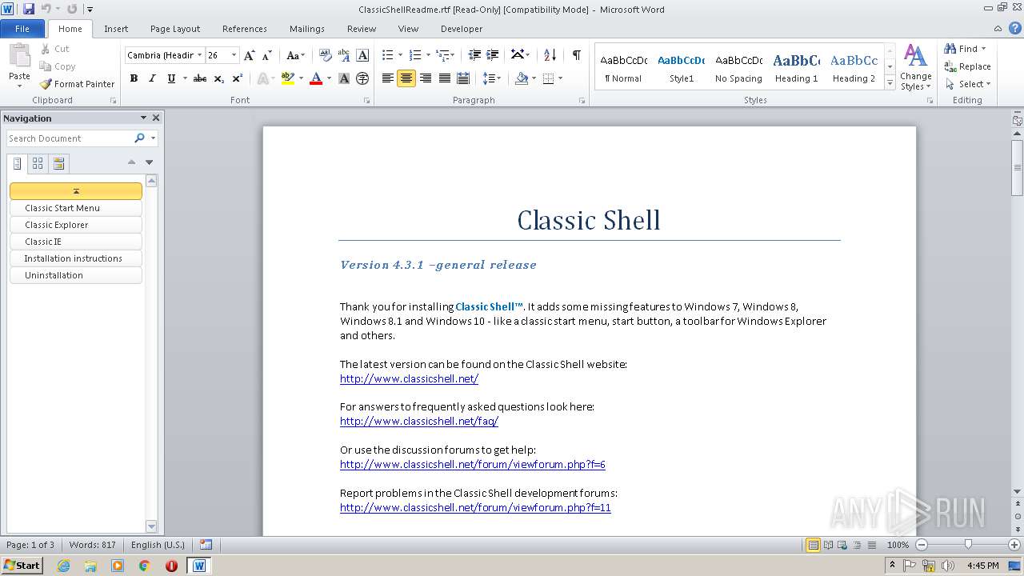Apply paragraph shading color
The width and height of the screenshot is (1024, 576).
(522, 78)
